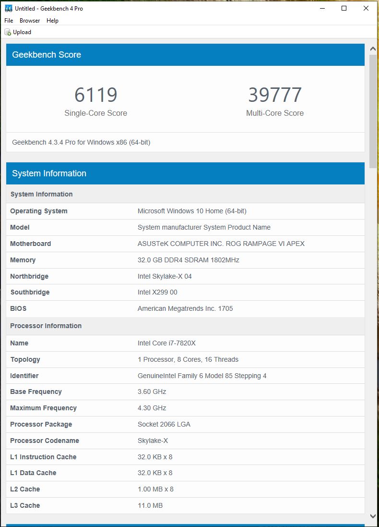Maximize the Geekbench window
This screenshot has width=379, height=527.
(x=344, y=8)
